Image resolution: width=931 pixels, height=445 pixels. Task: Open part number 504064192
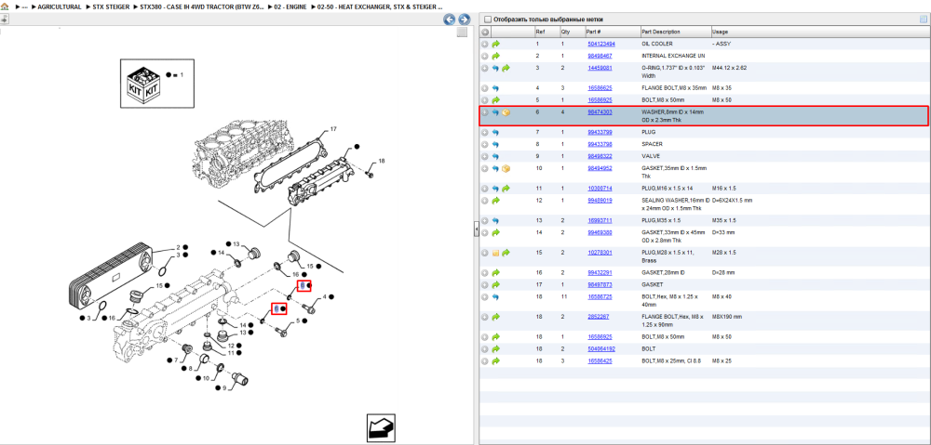(601, 349)
